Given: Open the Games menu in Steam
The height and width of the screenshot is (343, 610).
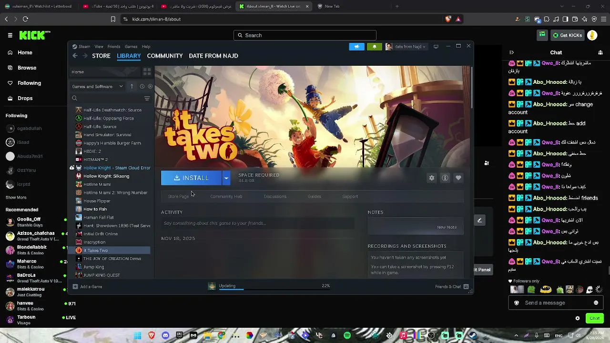Looking at the screenshot, I should [x=131, y=47].
